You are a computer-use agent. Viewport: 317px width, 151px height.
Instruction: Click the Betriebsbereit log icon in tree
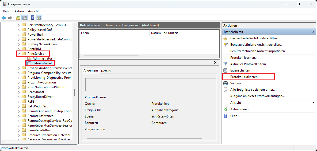29,63
